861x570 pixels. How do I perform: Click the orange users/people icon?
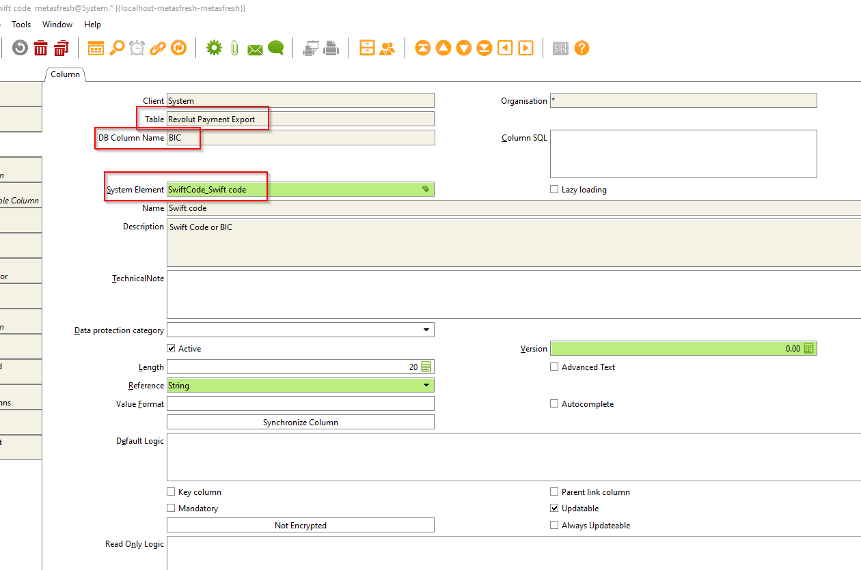click(x=387, y=48)
